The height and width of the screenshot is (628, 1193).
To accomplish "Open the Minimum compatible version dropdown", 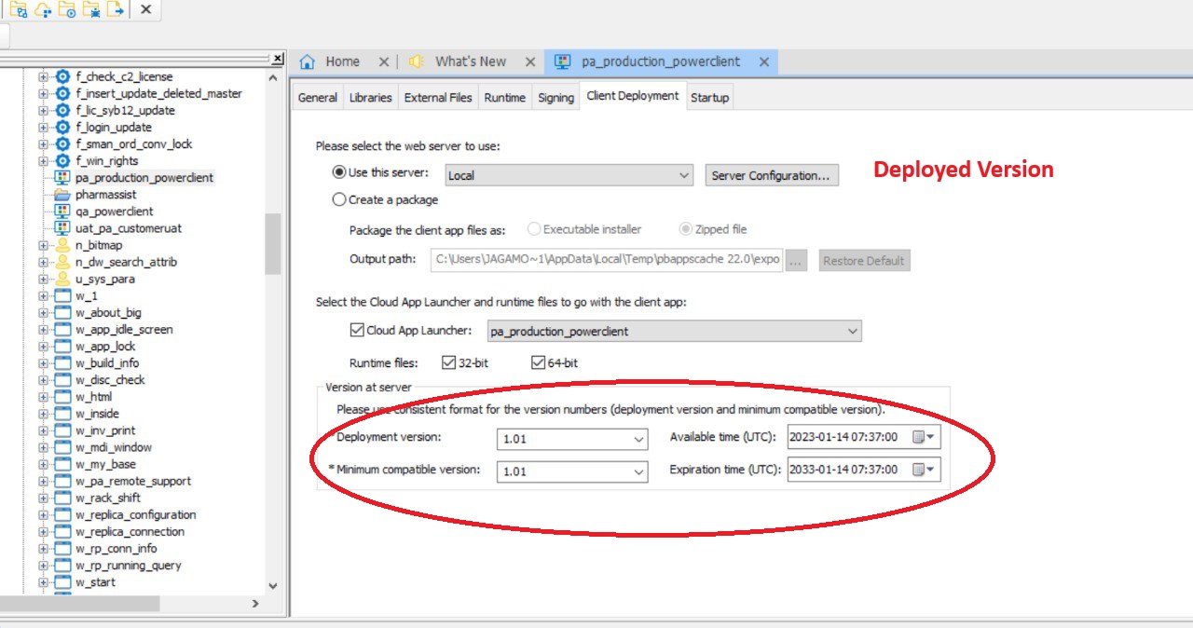I will point(638,472).
